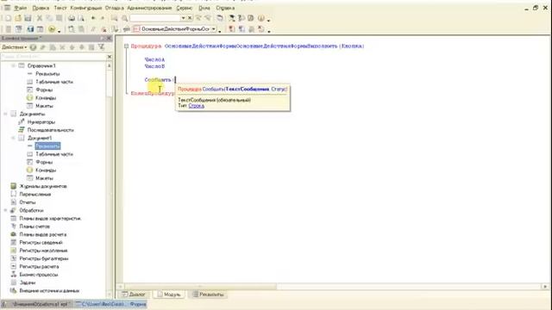Viewport: 552px width, 310px height.
Task: Collapse the Справочник1 tree node
Action: 14,65
